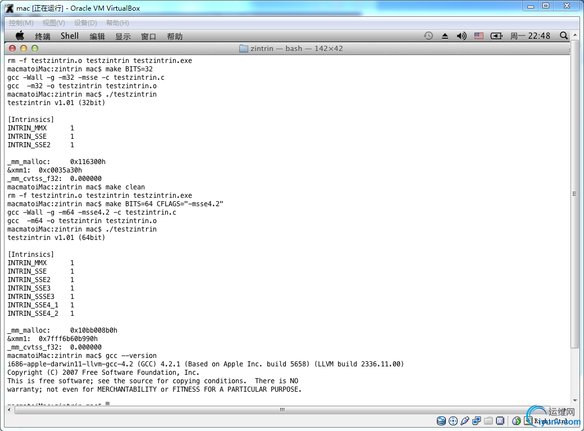Click the 'warranty; not even for MERCHANTABILITY' line
584x431 pixels.
154,389
